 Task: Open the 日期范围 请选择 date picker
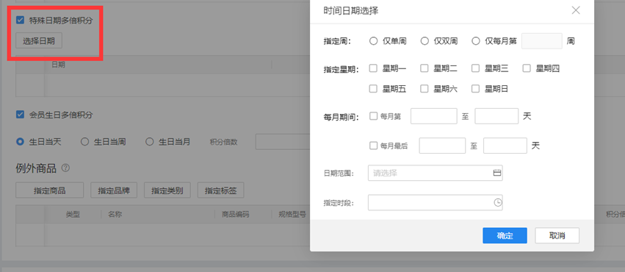[436, 173]
